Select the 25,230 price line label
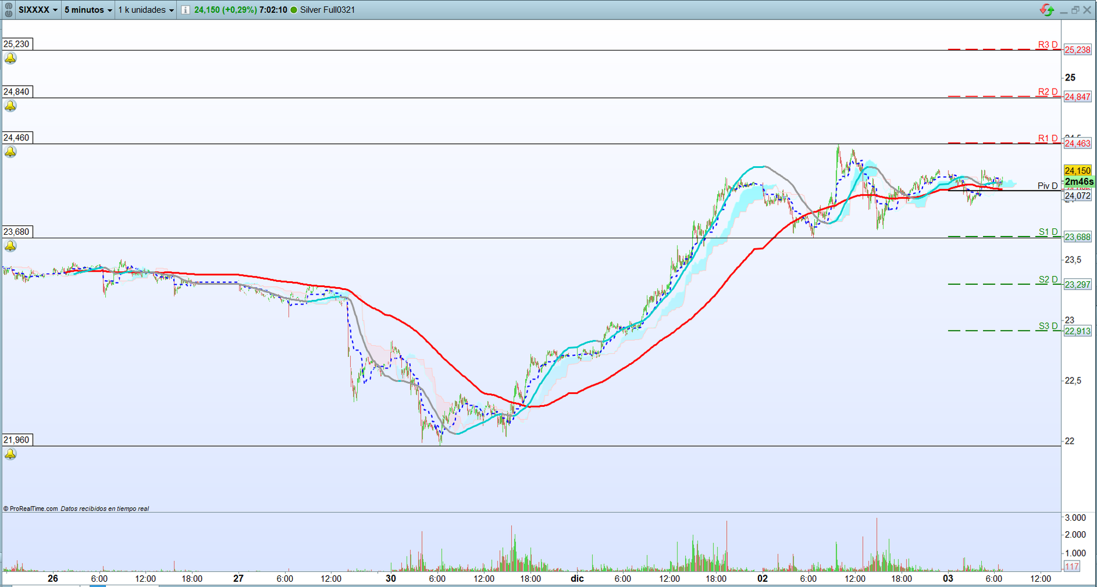Screen dimensions: 1097x587 pos(17,44)
